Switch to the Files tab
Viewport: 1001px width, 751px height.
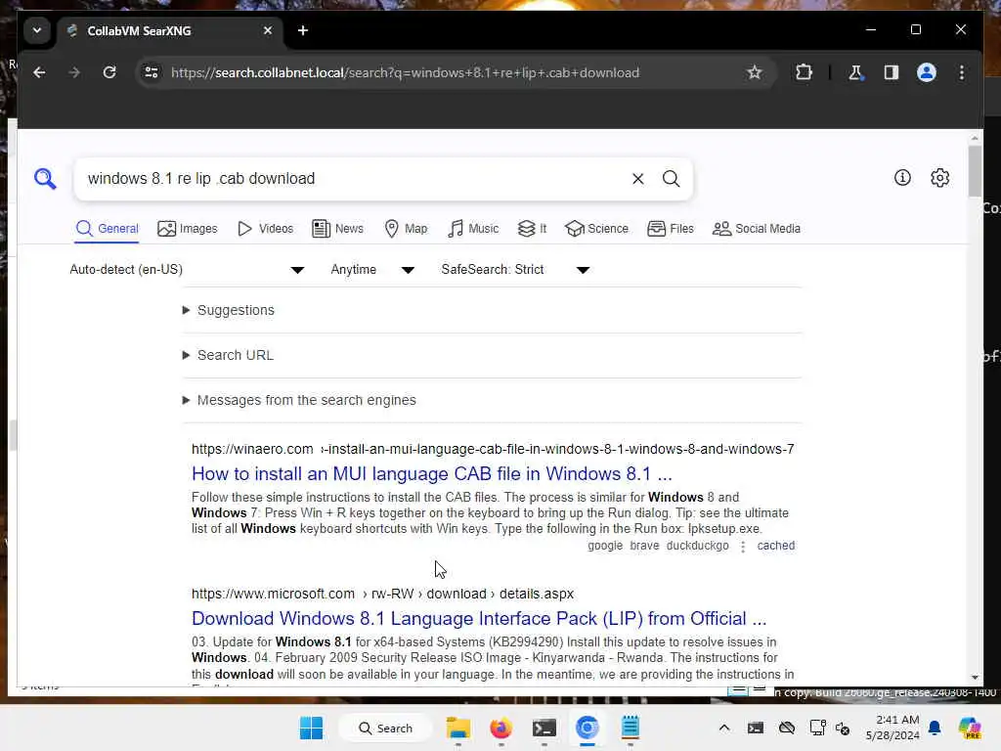click(x=671, y=229)
